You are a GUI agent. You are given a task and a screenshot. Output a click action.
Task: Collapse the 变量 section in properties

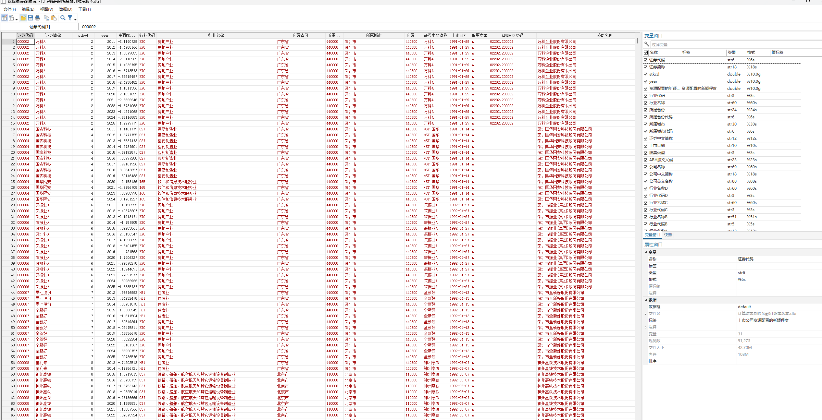[646, 252]
